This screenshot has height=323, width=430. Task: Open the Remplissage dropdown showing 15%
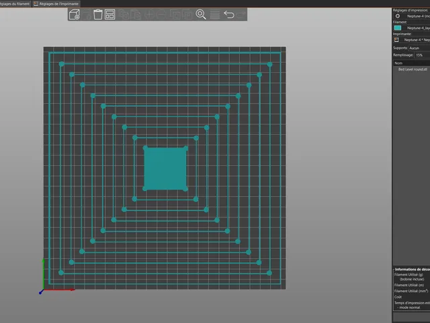click(422, 55)
